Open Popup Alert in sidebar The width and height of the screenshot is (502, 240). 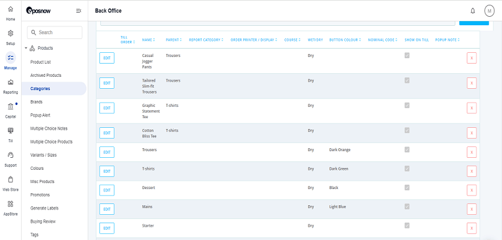coord(40,115)
